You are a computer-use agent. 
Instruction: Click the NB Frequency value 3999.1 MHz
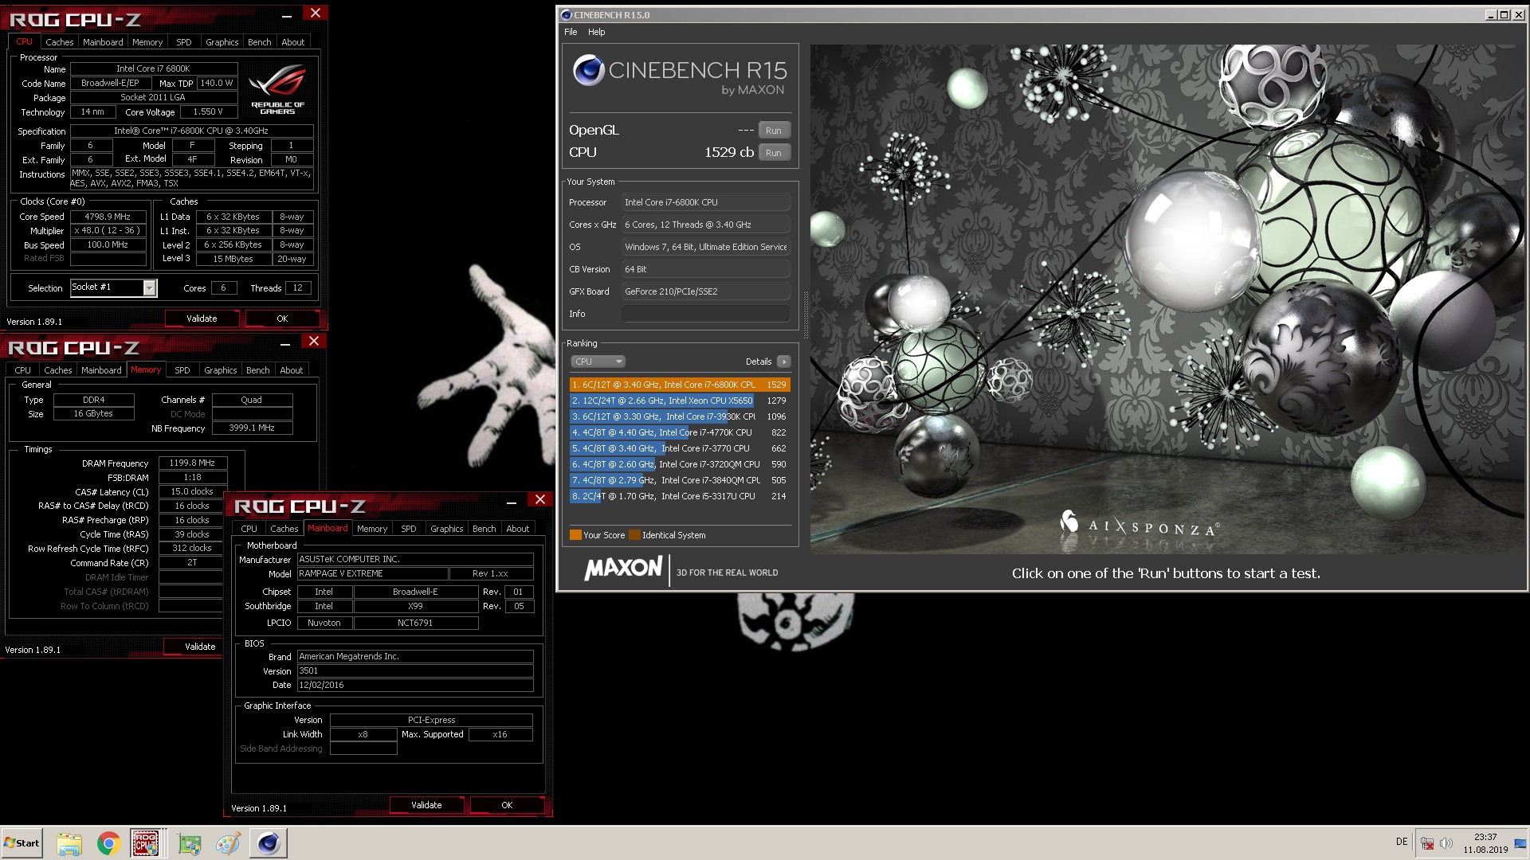click(x=252, y=428)
